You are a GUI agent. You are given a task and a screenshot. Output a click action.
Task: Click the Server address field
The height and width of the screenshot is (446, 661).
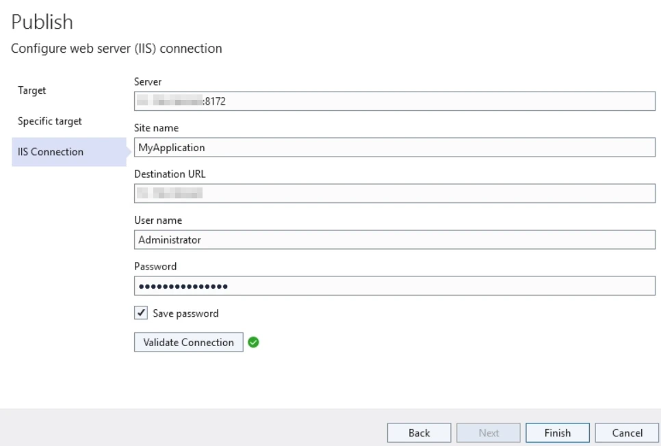395,101
